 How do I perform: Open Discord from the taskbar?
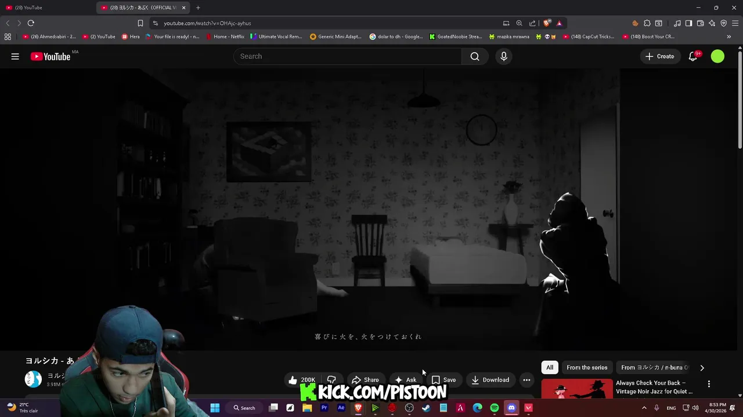pyautogui.click(x=511, y=408)
